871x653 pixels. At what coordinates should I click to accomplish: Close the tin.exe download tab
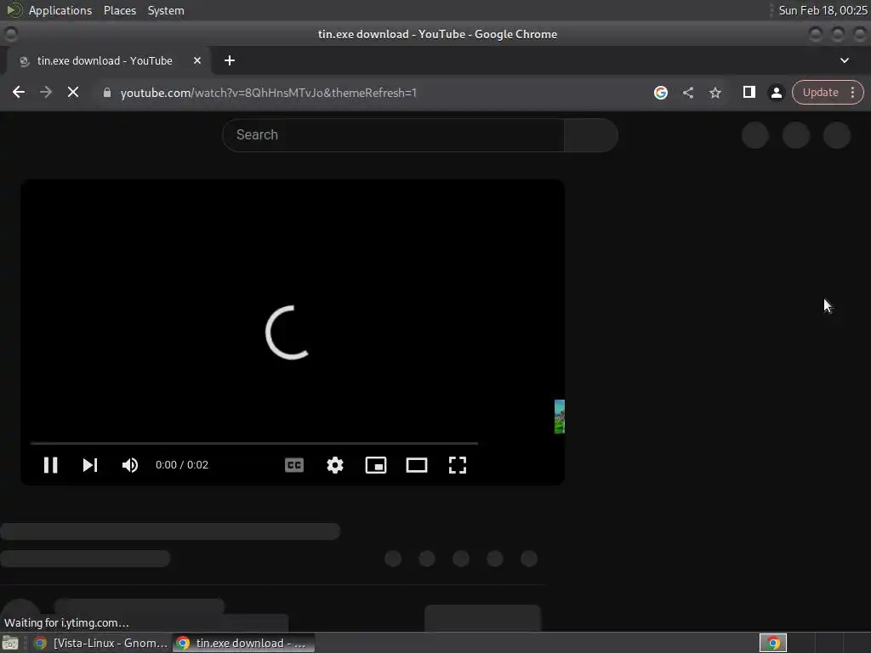point(197,60)
